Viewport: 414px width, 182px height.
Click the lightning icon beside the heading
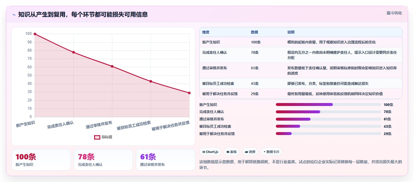(14, 15)
